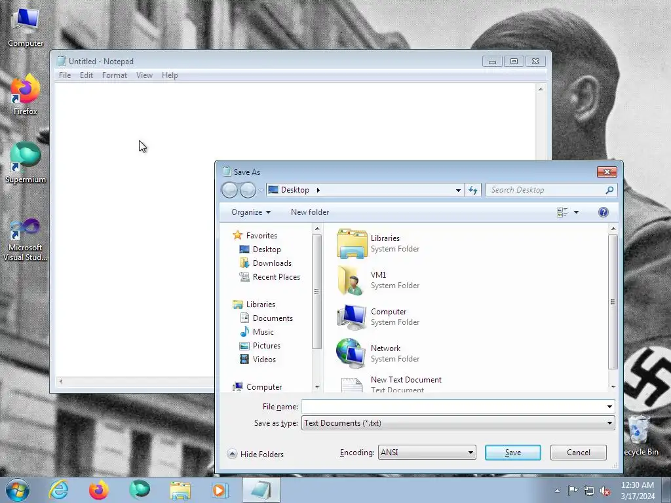Click navigation pane scroll down arrow

pyautogui.click(x=317, y=386)
